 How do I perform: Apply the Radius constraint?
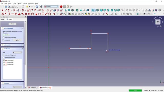[x=49, y=14]
